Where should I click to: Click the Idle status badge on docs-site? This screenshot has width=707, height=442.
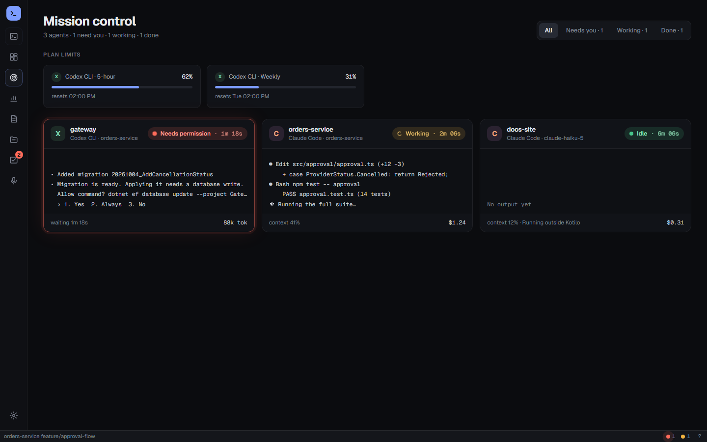coord(654,134)
